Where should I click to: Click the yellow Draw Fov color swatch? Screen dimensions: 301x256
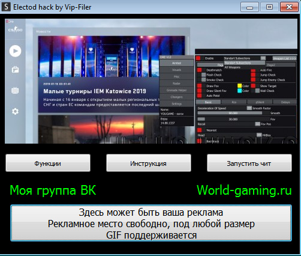(x=240, y=86)
